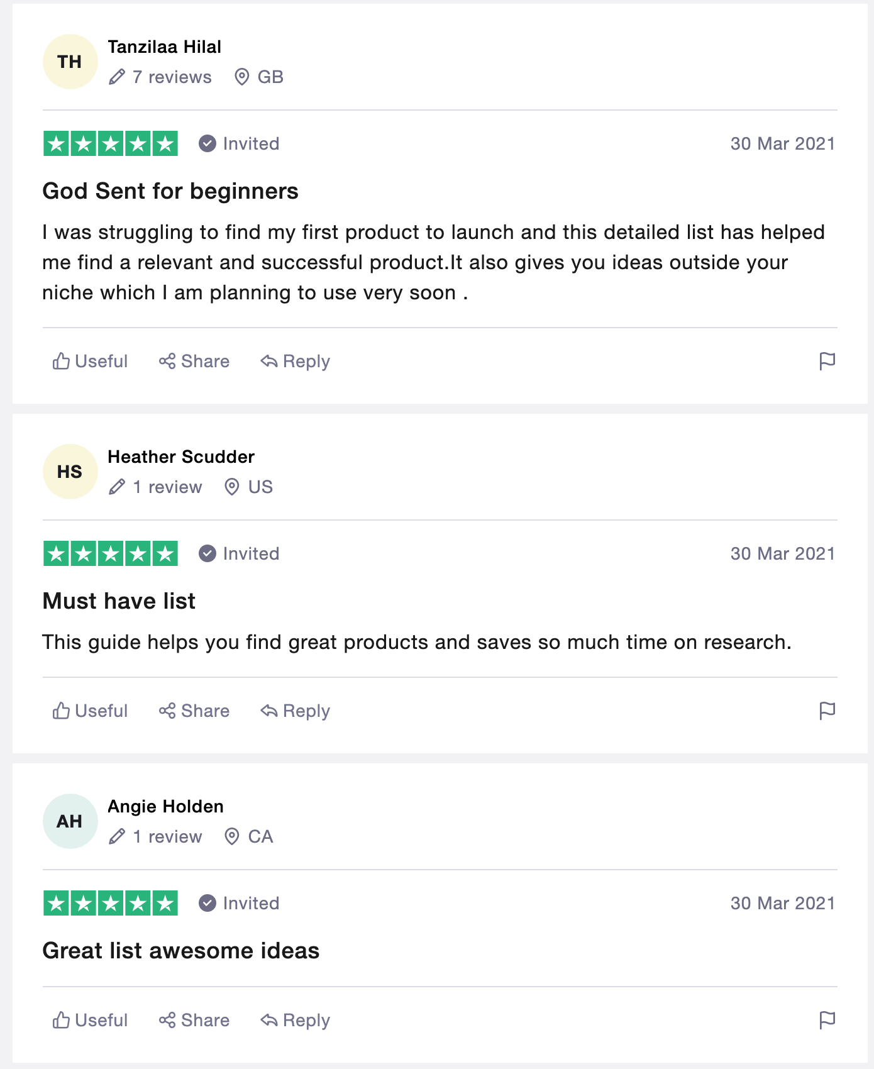Mark 'God Sent for beginners' review as Useful
This screenshot has height=1069, width=874.
tap(91, 361)
